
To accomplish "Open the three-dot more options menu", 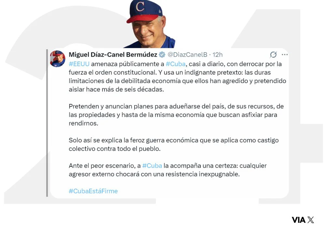I will 285,55.
